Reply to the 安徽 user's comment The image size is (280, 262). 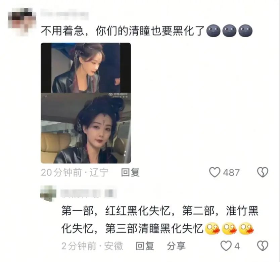pyautogui.click(x=145, y=246)
